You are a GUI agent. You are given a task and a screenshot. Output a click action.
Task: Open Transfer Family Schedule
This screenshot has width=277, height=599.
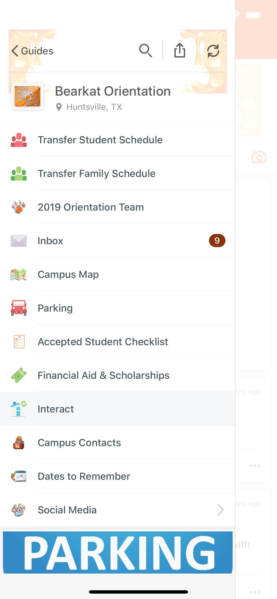(97, 173)
